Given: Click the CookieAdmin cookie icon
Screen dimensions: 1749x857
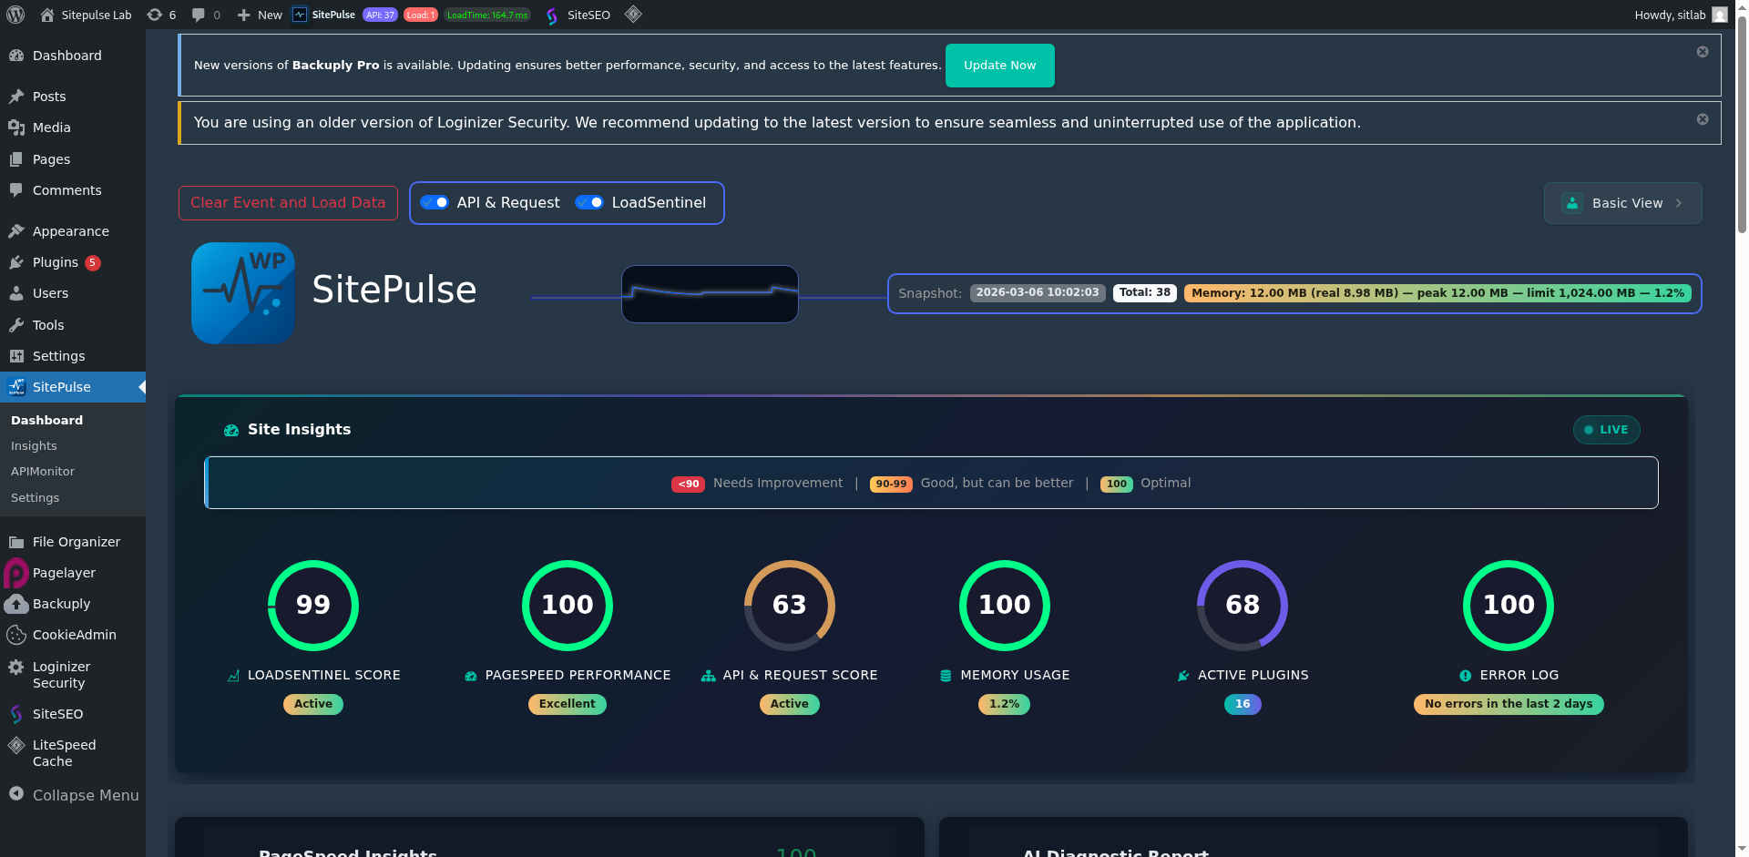Looking at the screenshot, I should click(x=16, y=635).
